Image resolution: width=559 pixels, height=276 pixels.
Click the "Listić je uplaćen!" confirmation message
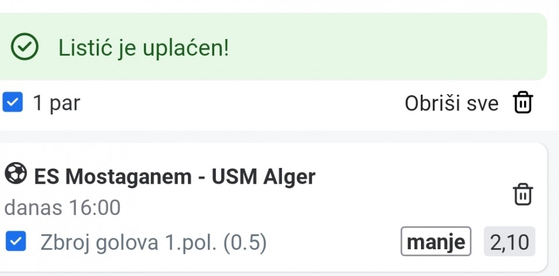pos(143,48)
